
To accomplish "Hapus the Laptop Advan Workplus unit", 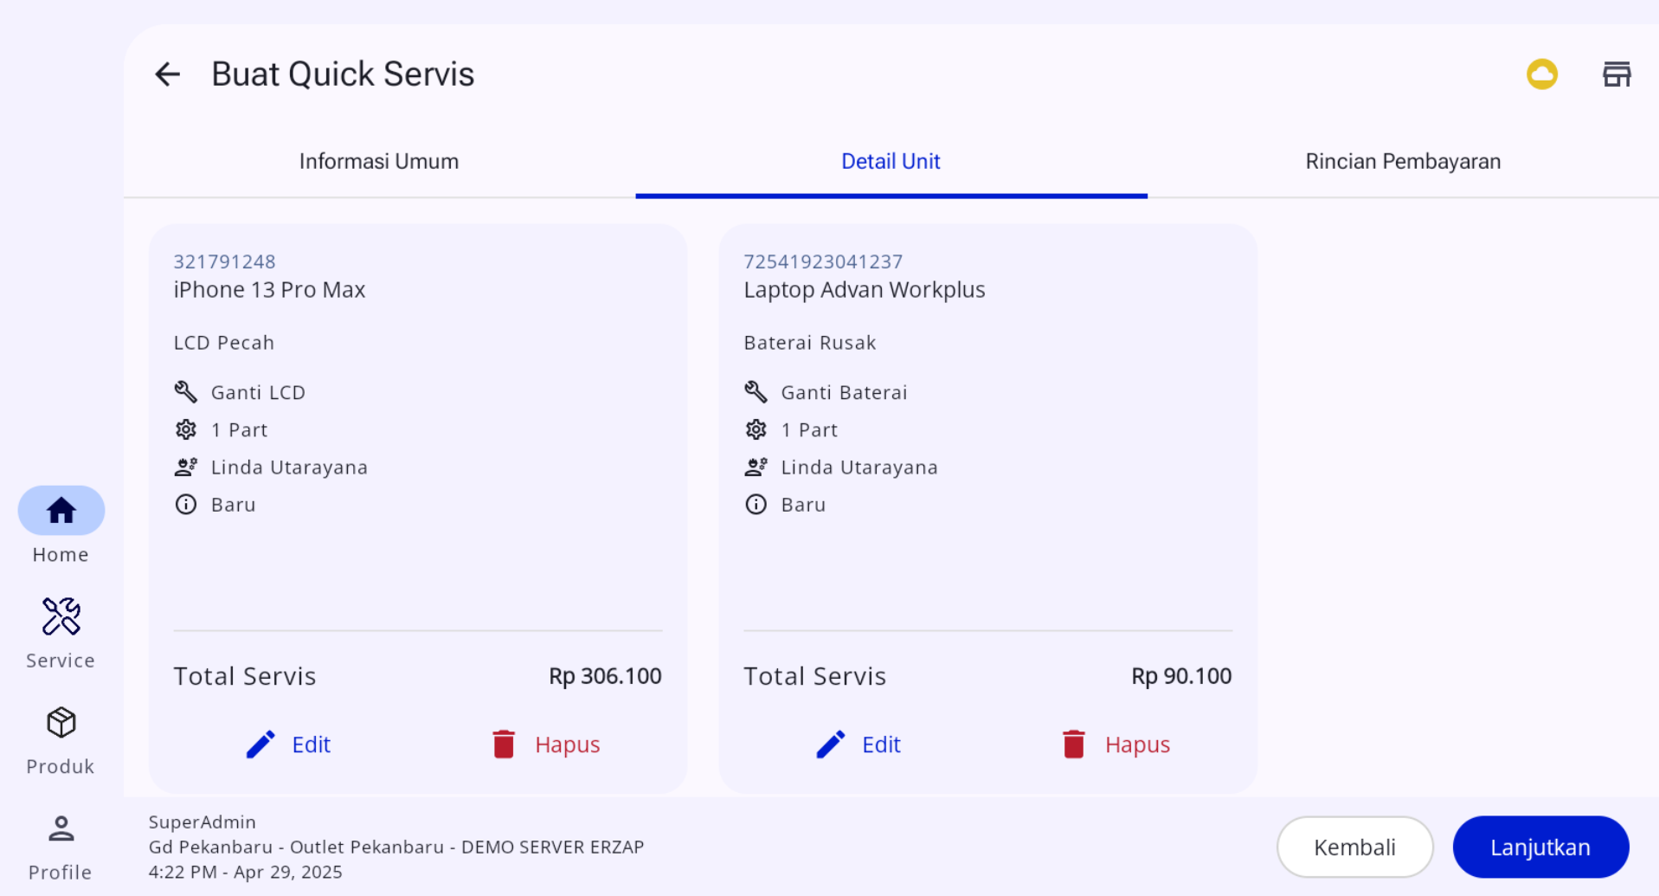I will coord(1116,745).
